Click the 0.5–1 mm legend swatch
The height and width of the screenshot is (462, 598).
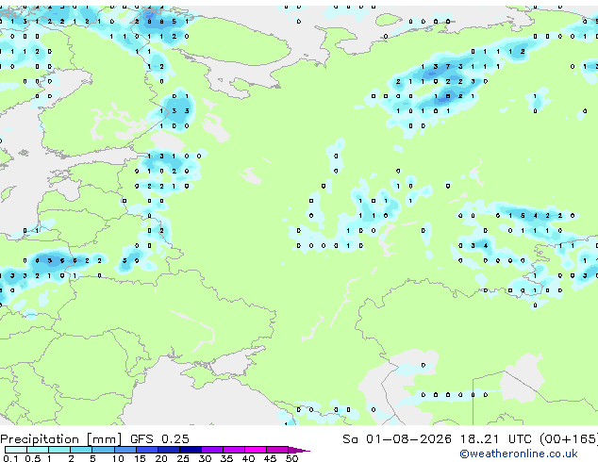[38, 450]
